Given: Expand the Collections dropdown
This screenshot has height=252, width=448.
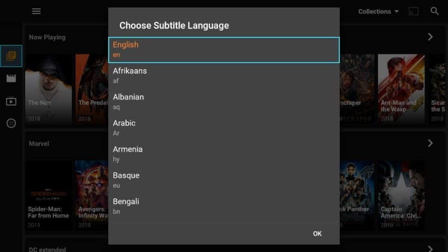Looking at the screenshot, I should [x=379, y=11].
